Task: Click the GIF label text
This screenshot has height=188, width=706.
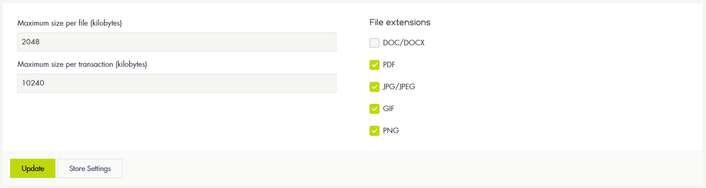Action: click(388, 109)
